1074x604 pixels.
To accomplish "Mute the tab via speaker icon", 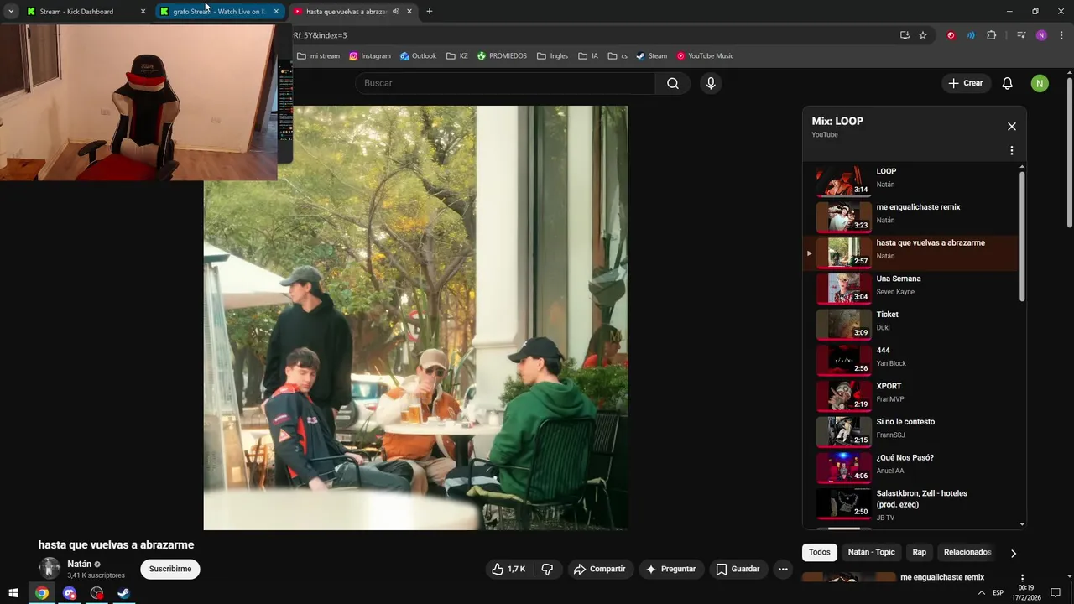I will coord(396,12).
